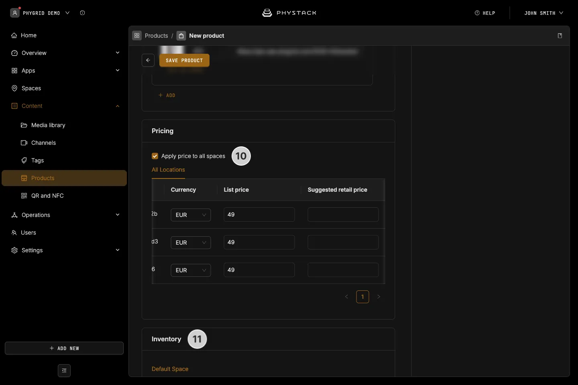This screenshot has width=578, height=385.
Task: Click the QR and NFC icon
Action: tap(24, 196)
